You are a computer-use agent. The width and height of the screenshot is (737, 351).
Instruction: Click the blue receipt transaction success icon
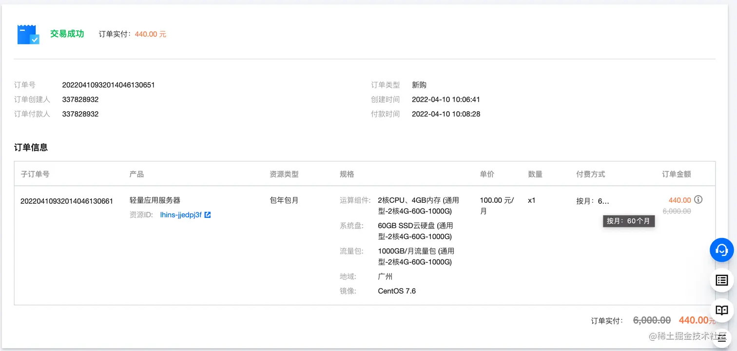coord(28,34)
